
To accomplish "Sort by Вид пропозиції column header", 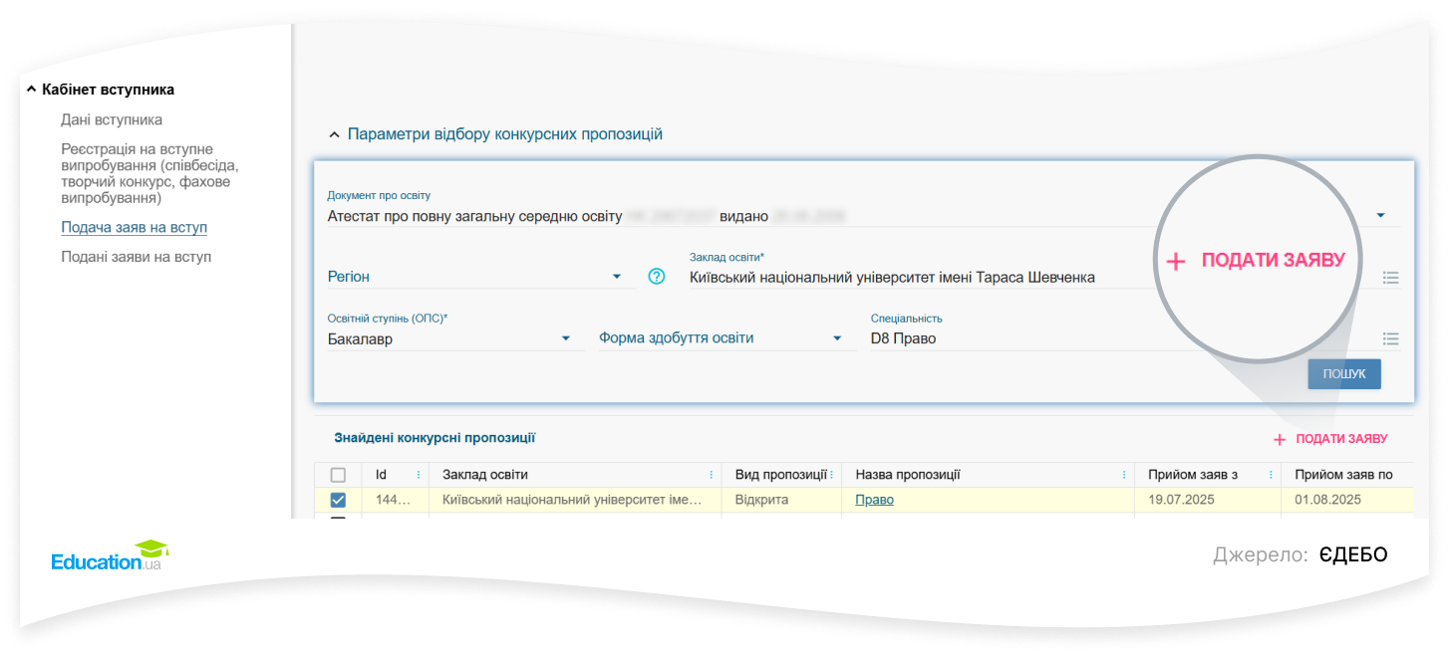I will (x=781, y=475).
